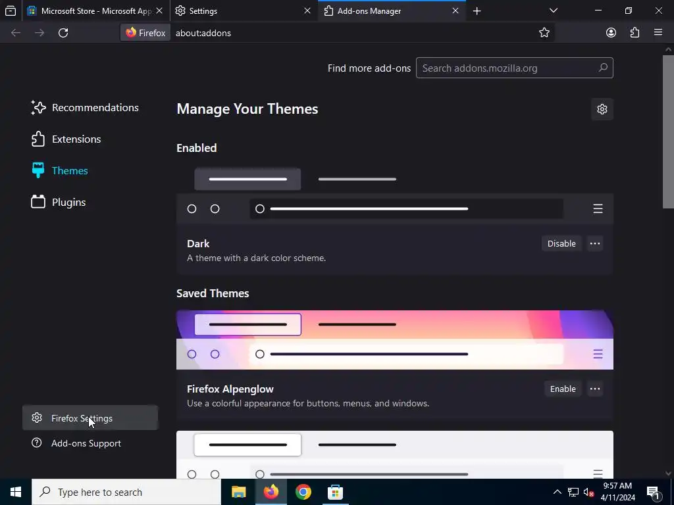Click the Firefox identity badge in address bar
Screen dimensions: 674x505
click(145, 33)
